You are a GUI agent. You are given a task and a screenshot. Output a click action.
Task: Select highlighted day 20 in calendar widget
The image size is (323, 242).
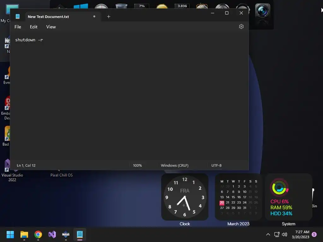[222, 203]
